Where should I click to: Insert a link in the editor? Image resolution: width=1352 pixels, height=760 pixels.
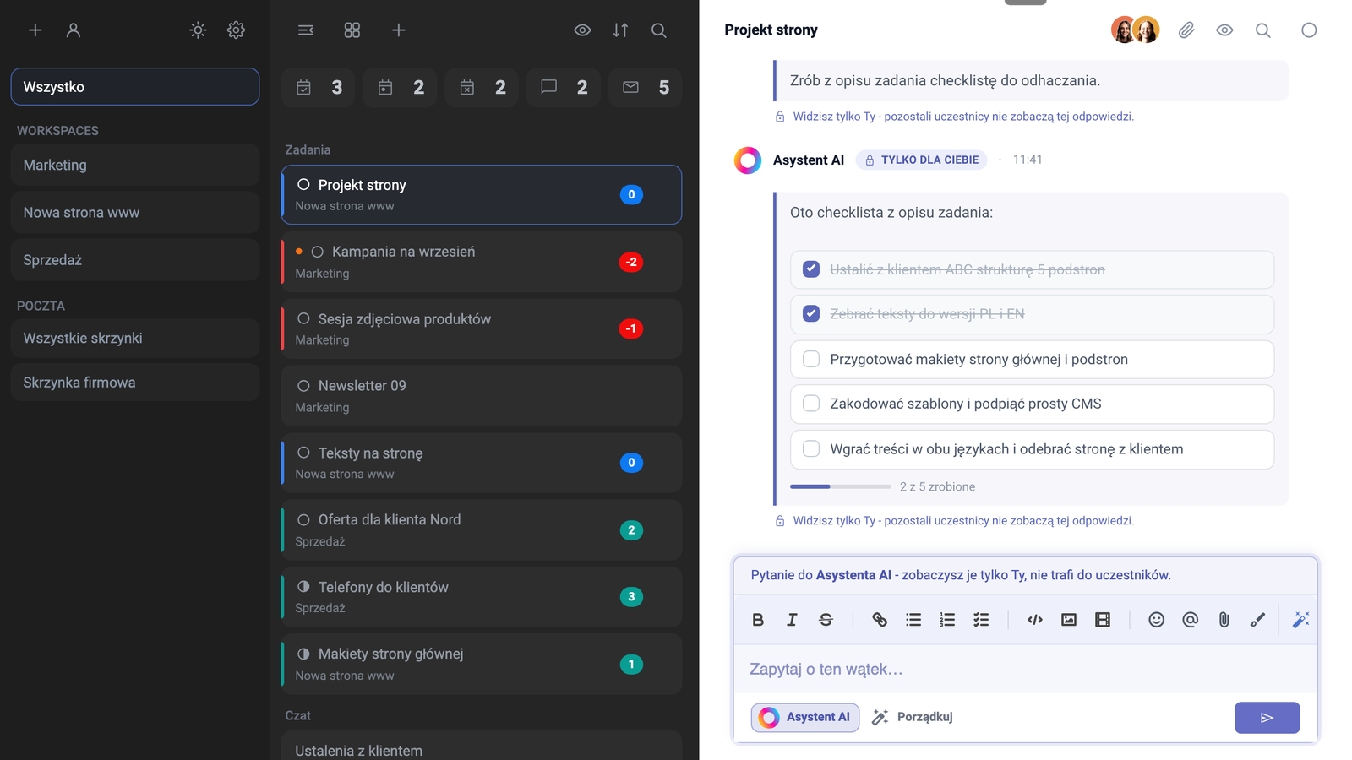pyautogui.click(x=880, y=620)
